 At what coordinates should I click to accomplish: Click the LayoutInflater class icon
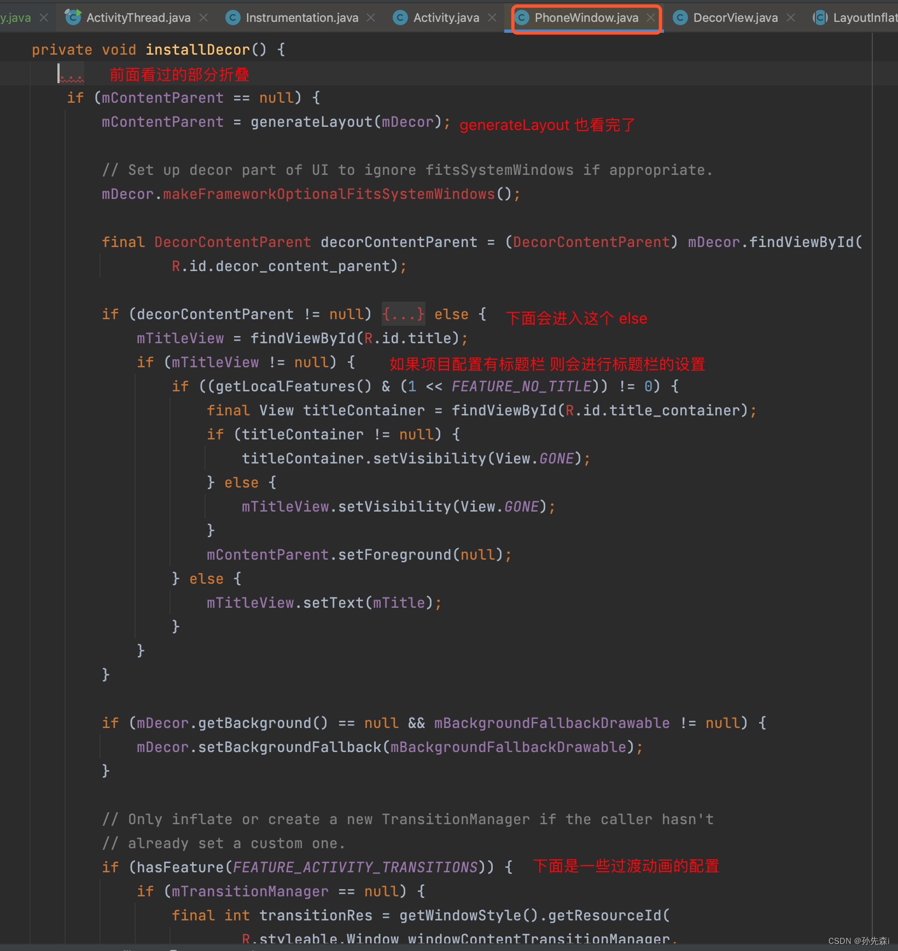click(820, 17)
